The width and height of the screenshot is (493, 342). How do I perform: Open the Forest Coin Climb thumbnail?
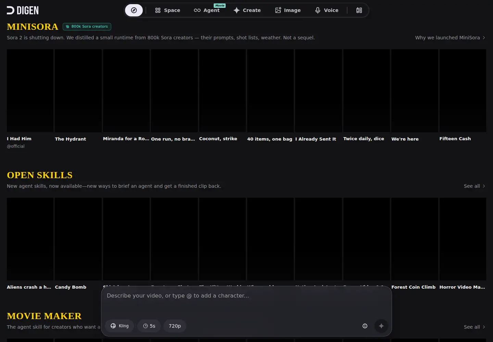(415, 239)
